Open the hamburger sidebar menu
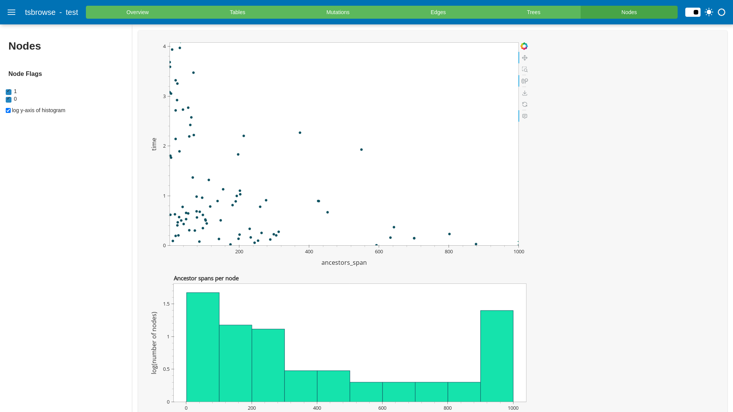This screenshot has height=412, width=733. (x=11, y=12)
